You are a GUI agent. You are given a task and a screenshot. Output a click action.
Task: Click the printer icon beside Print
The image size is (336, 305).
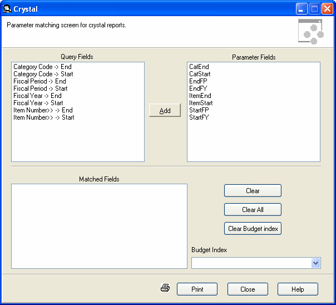pos(165,288)
